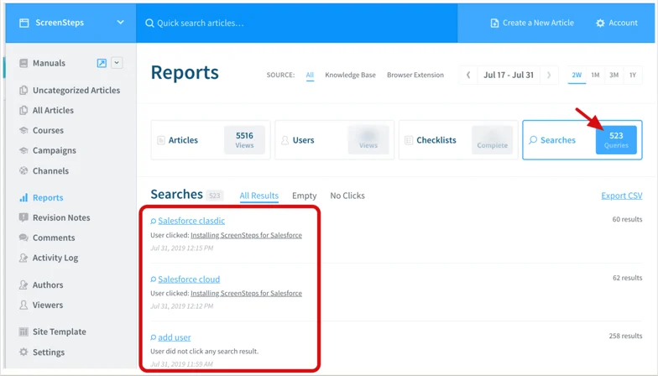The image size is (658, 376).
Task: Select the All source filter
Action: 310,76
